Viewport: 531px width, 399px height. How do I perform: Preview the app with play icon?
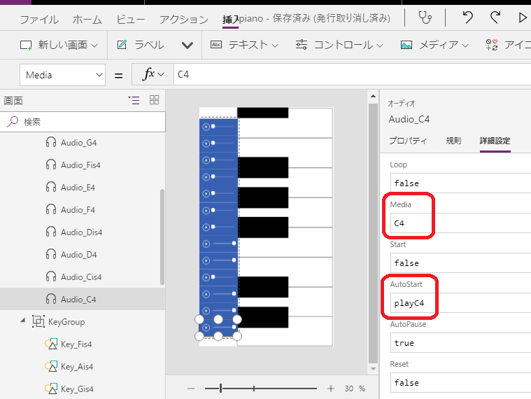(x=523, y=17)
